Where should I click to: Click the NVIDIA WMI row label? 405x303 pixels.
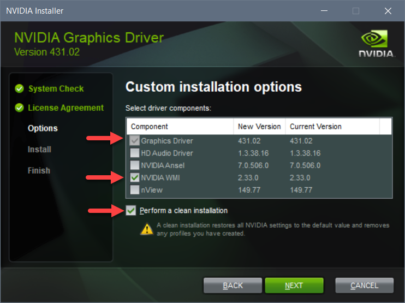pyautogui.click(x=160, y=178)
